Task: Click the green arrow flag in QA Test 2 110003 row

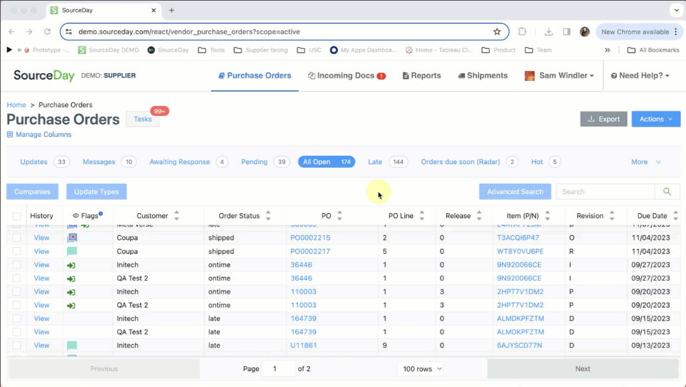Action: [71, 305]
